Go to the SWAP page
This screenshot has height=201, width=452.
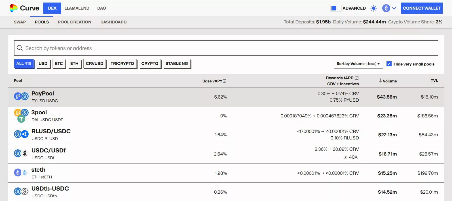[x=20, y=22]
